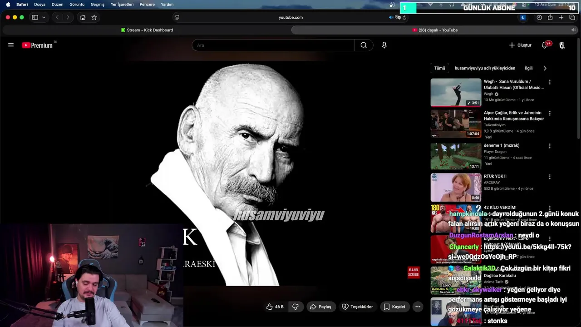This screenshot has width=581, height=327.
Task: Open the Görüntü menu
Action: click(77, 4)
